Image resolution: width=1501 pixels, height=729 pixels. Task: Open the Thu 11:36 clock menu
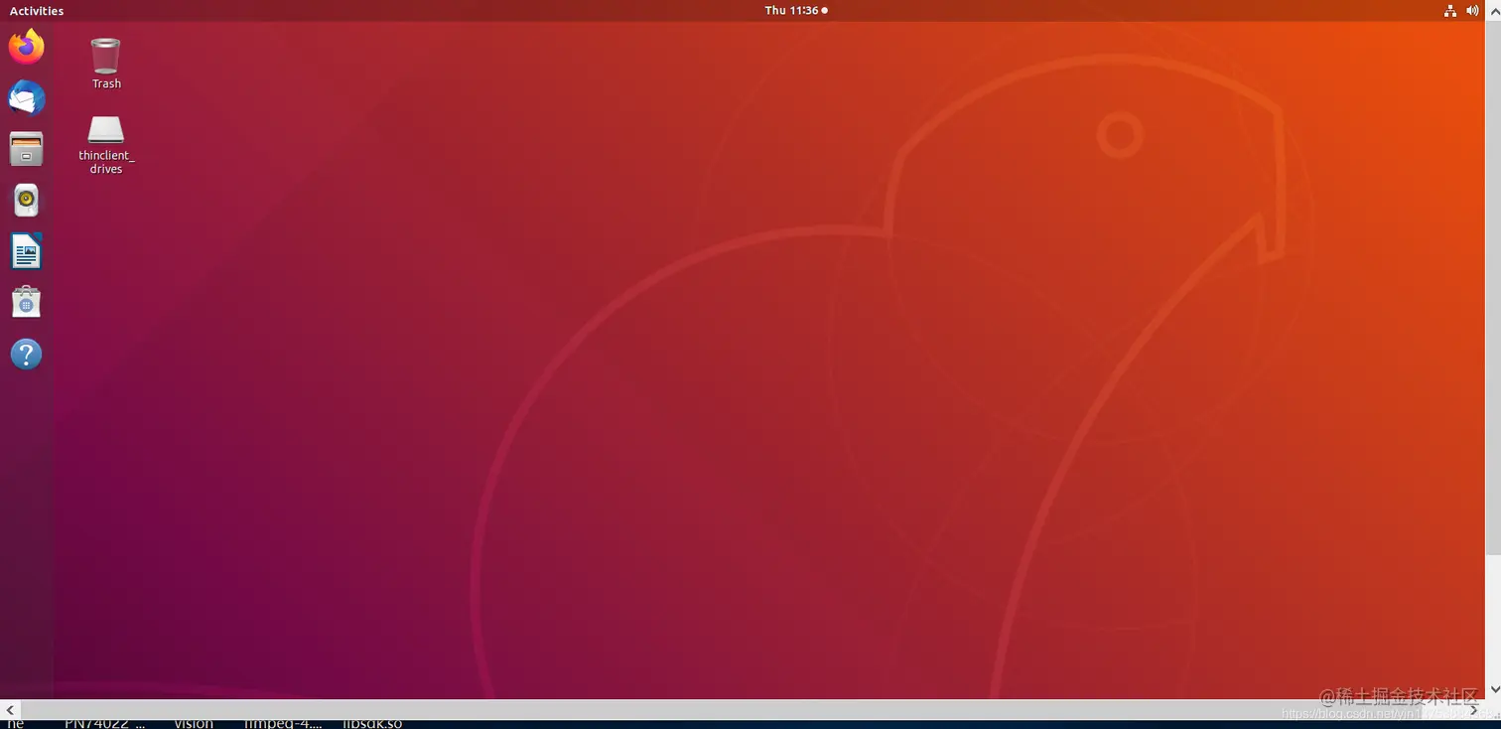click(796, 11)
